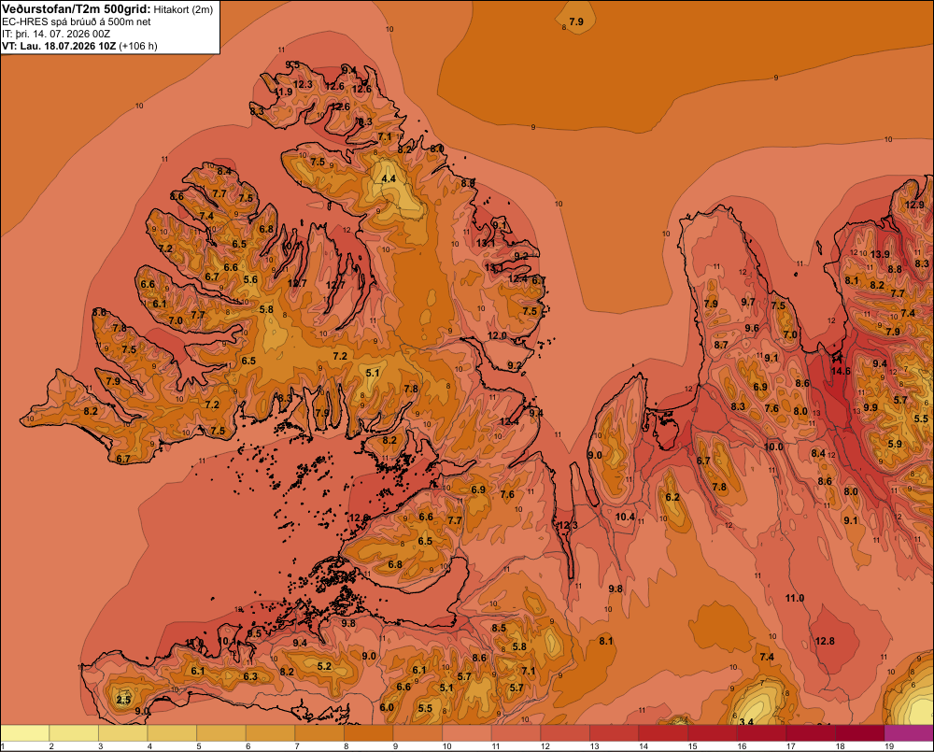Click the purple legend swatch above 19
This screenshot has height=752, width=934.
click(x=909, y=733)
